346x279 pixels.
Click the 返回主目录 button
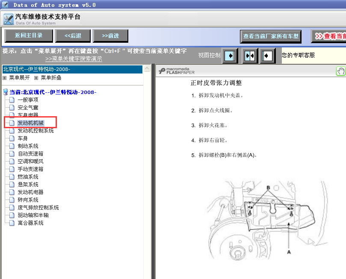click(x=29, y=35)
